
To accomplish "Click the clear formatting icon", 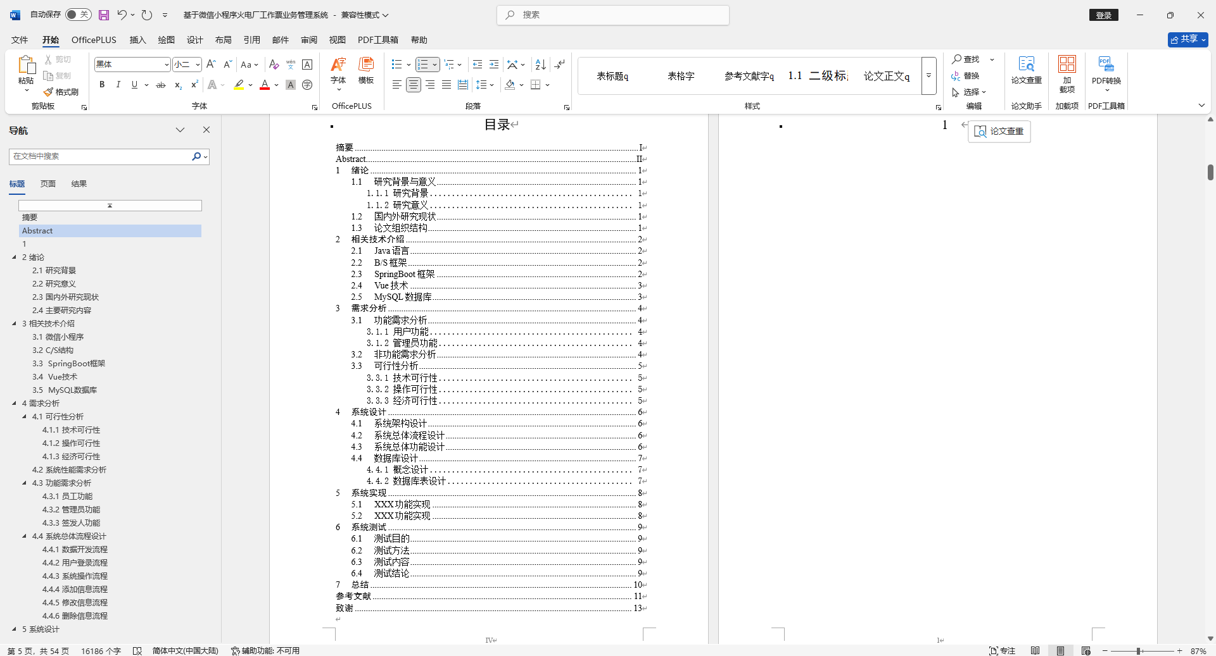I will (x=273, y=64).
